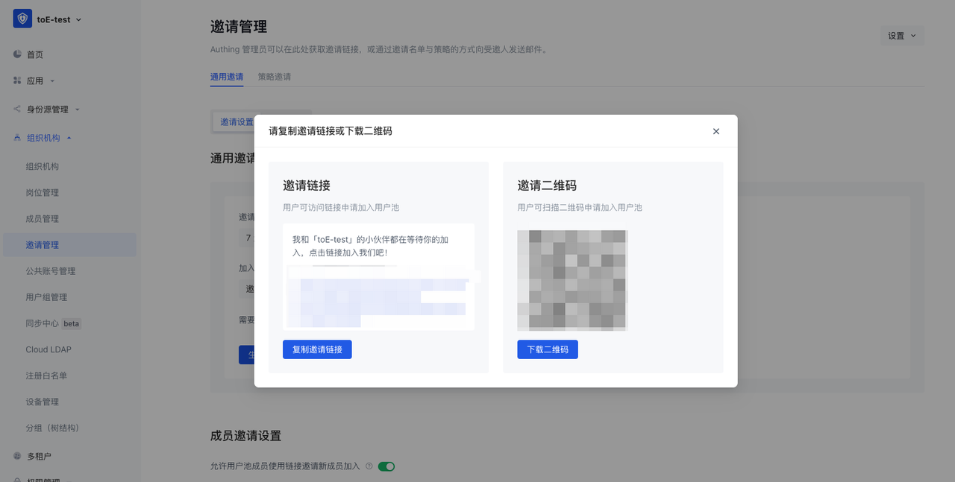Click the 下载二维码 button
This screenshot has height=482, width=955.
click(547, 349)
